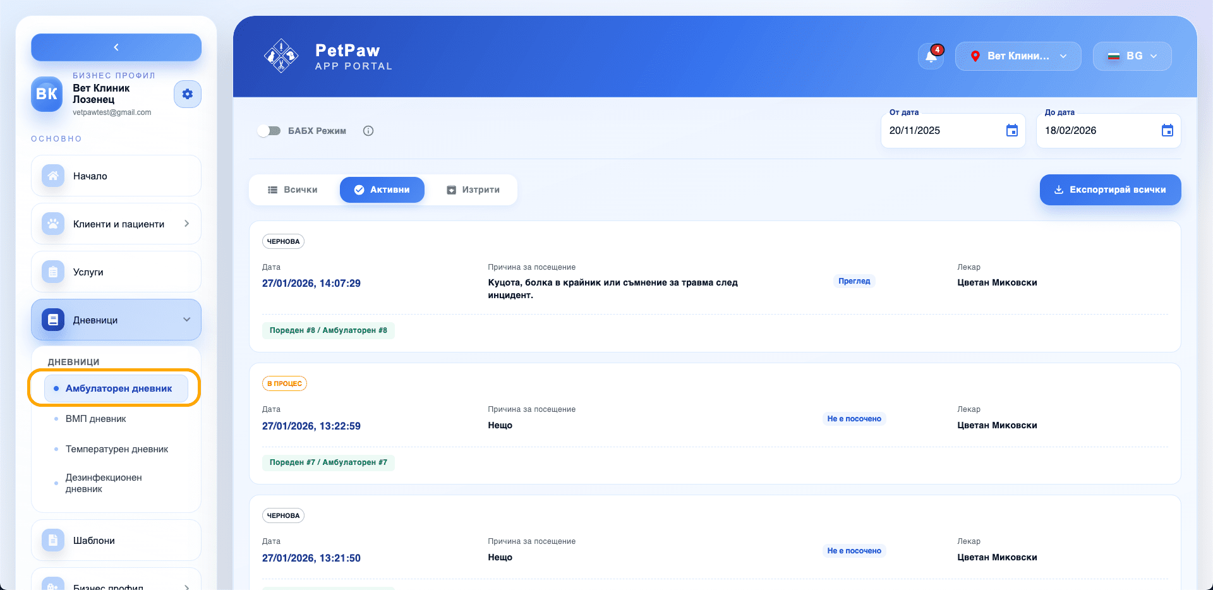Open business profile settings gear
The image size is (1213, 590).
pyautogui.click(x=188, y=94)
